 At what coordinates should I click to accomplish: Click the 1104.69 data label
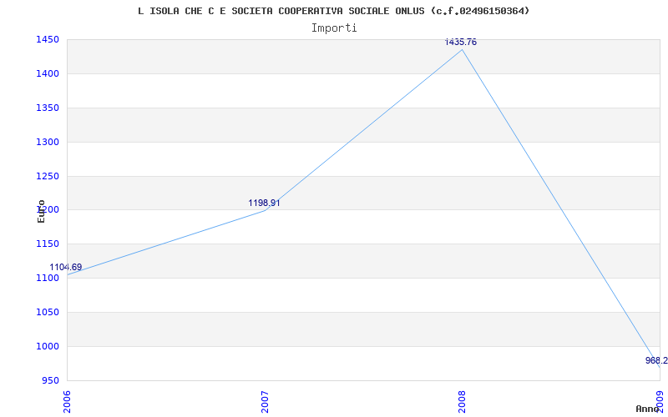pyautogui.click(x=66, y=267)
